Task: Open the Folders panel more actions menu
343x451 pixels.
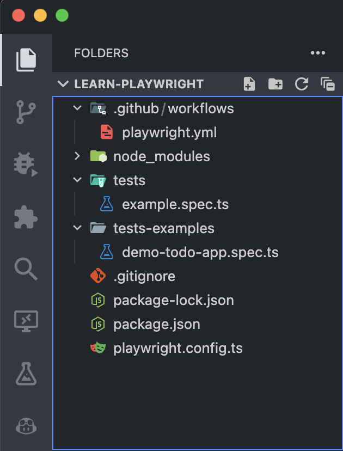Action: click(x=317, y=53)
